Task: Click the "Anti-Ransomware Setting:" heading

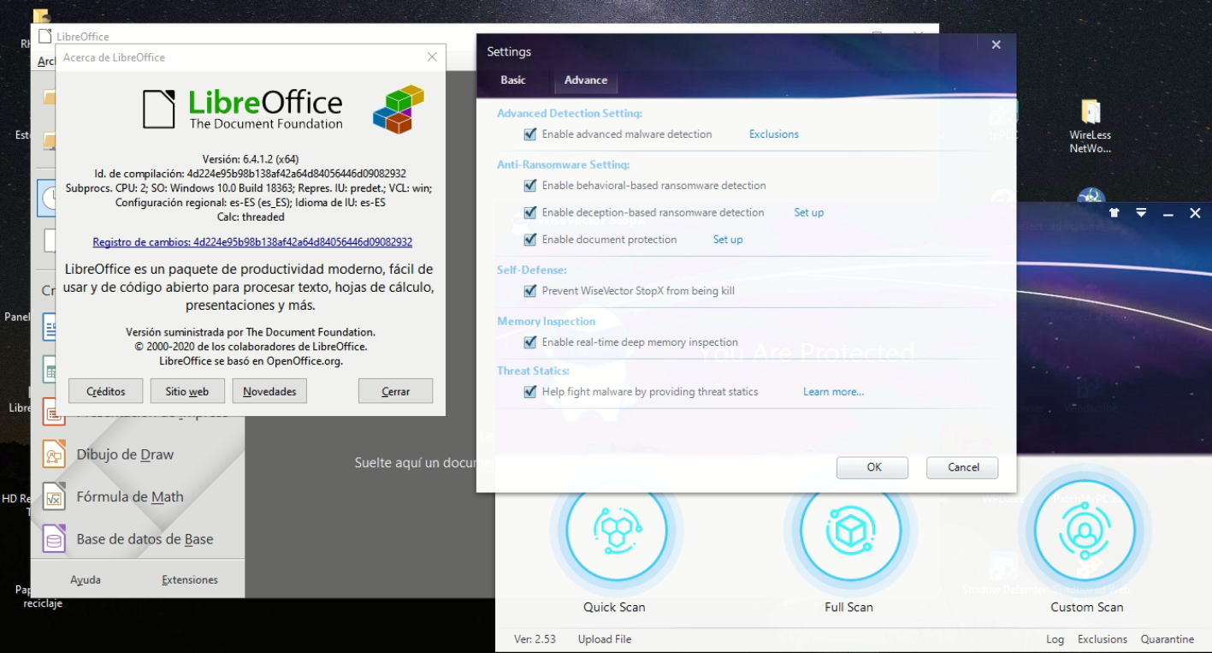Action: [563, 165]
